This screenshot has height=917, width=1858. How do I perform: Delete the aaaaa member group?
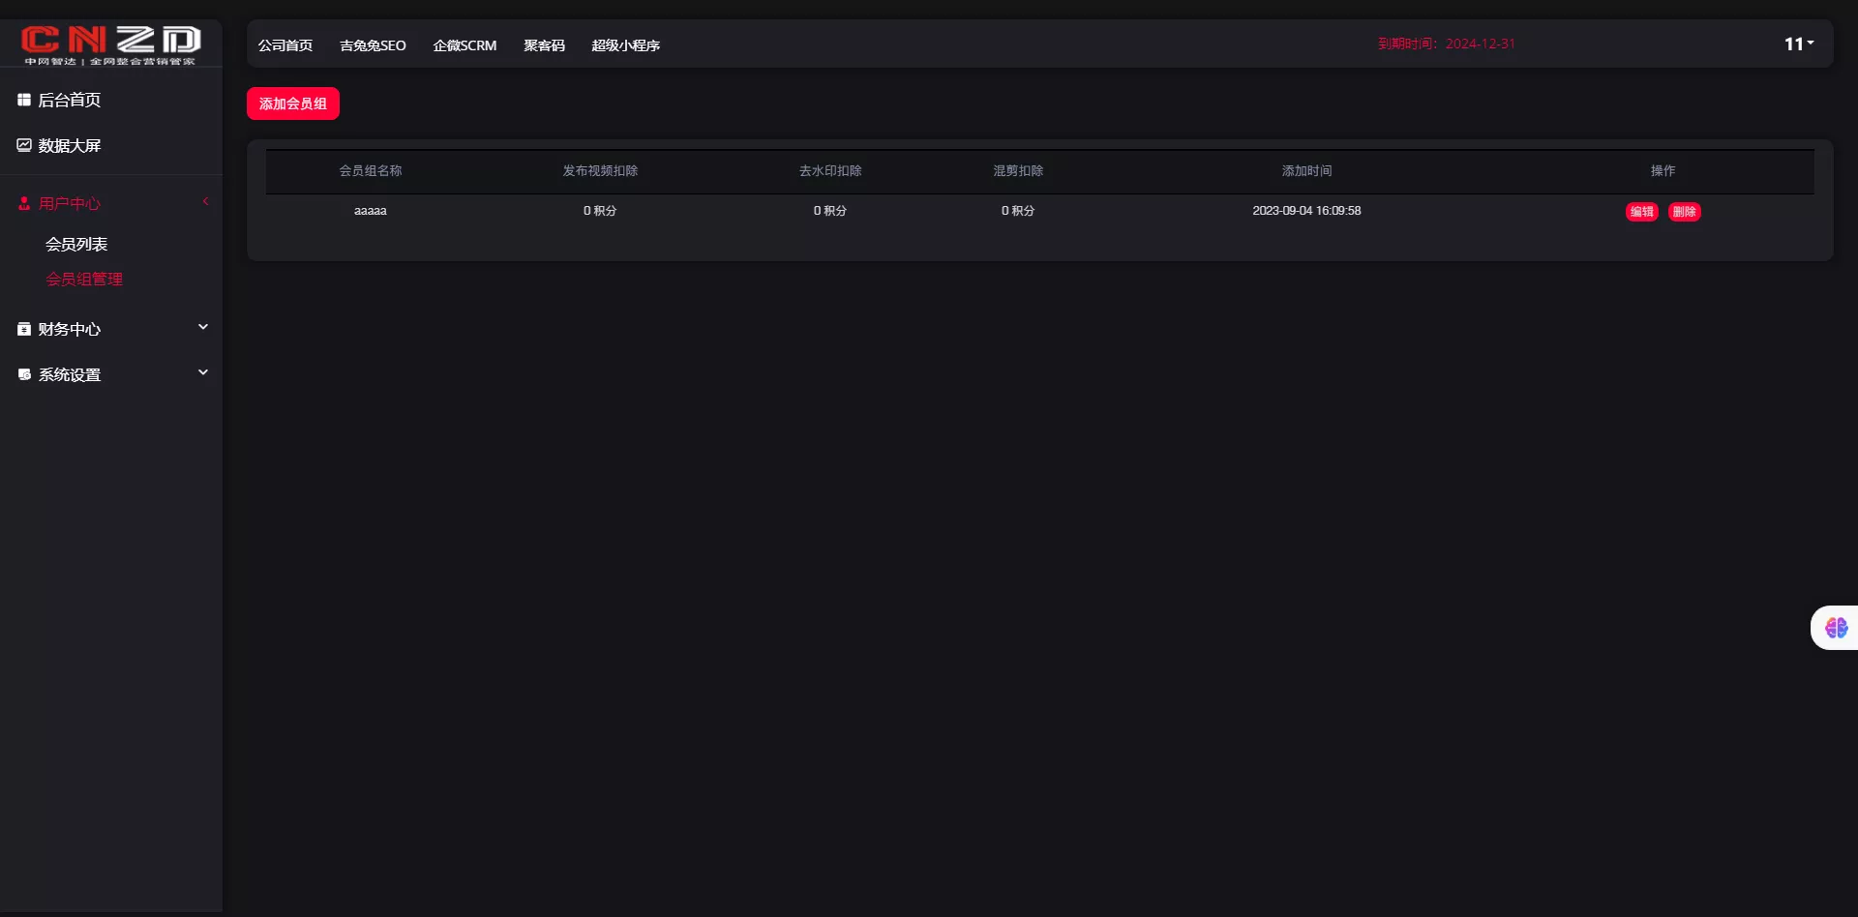click(x=1684, y=212)
